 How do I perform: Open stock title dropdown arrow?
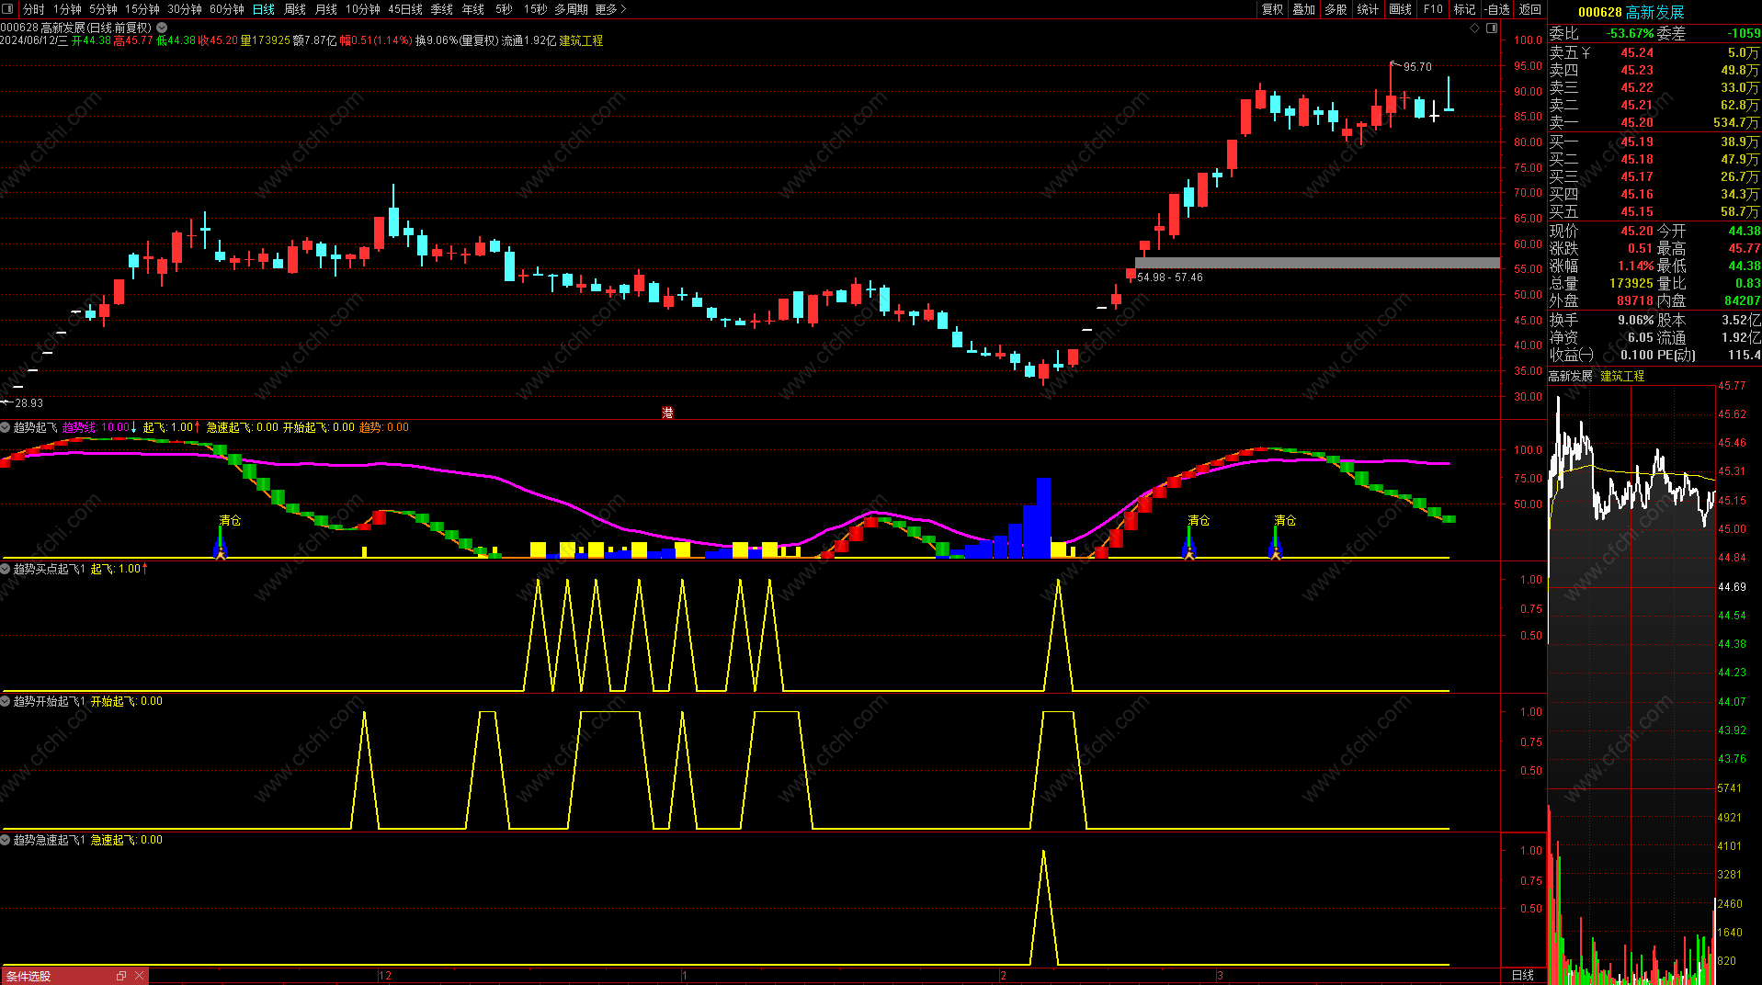pos(162,28)
